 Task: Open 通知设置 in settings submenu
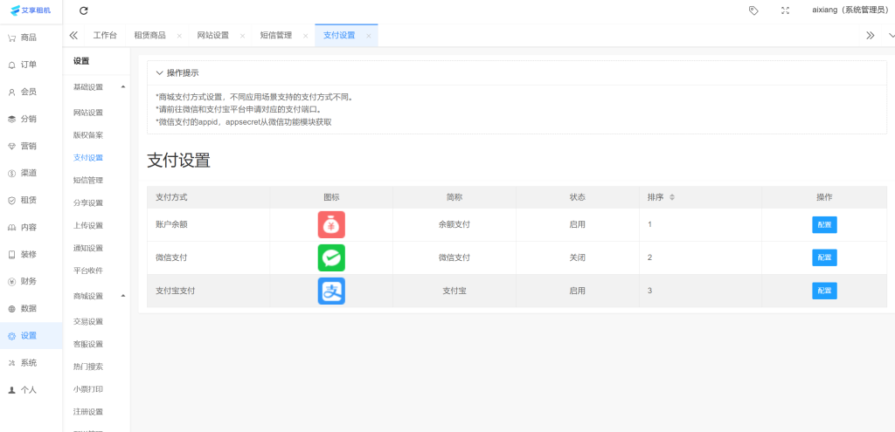click(x=88, y=248)
